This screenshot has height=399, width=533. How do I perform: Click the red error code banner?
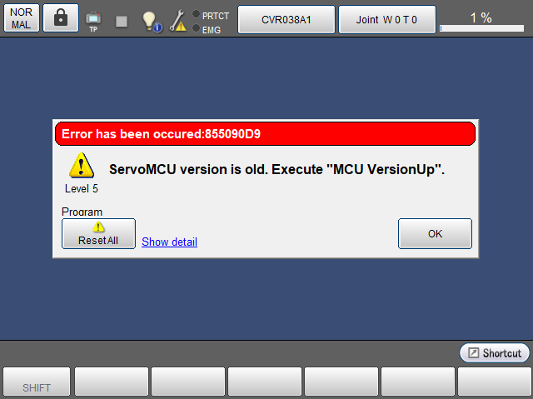[265, 134]
